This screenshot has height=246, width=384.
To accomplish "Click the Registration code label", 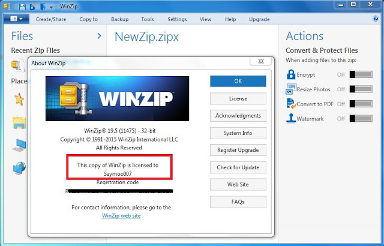I will coord(118,182).
